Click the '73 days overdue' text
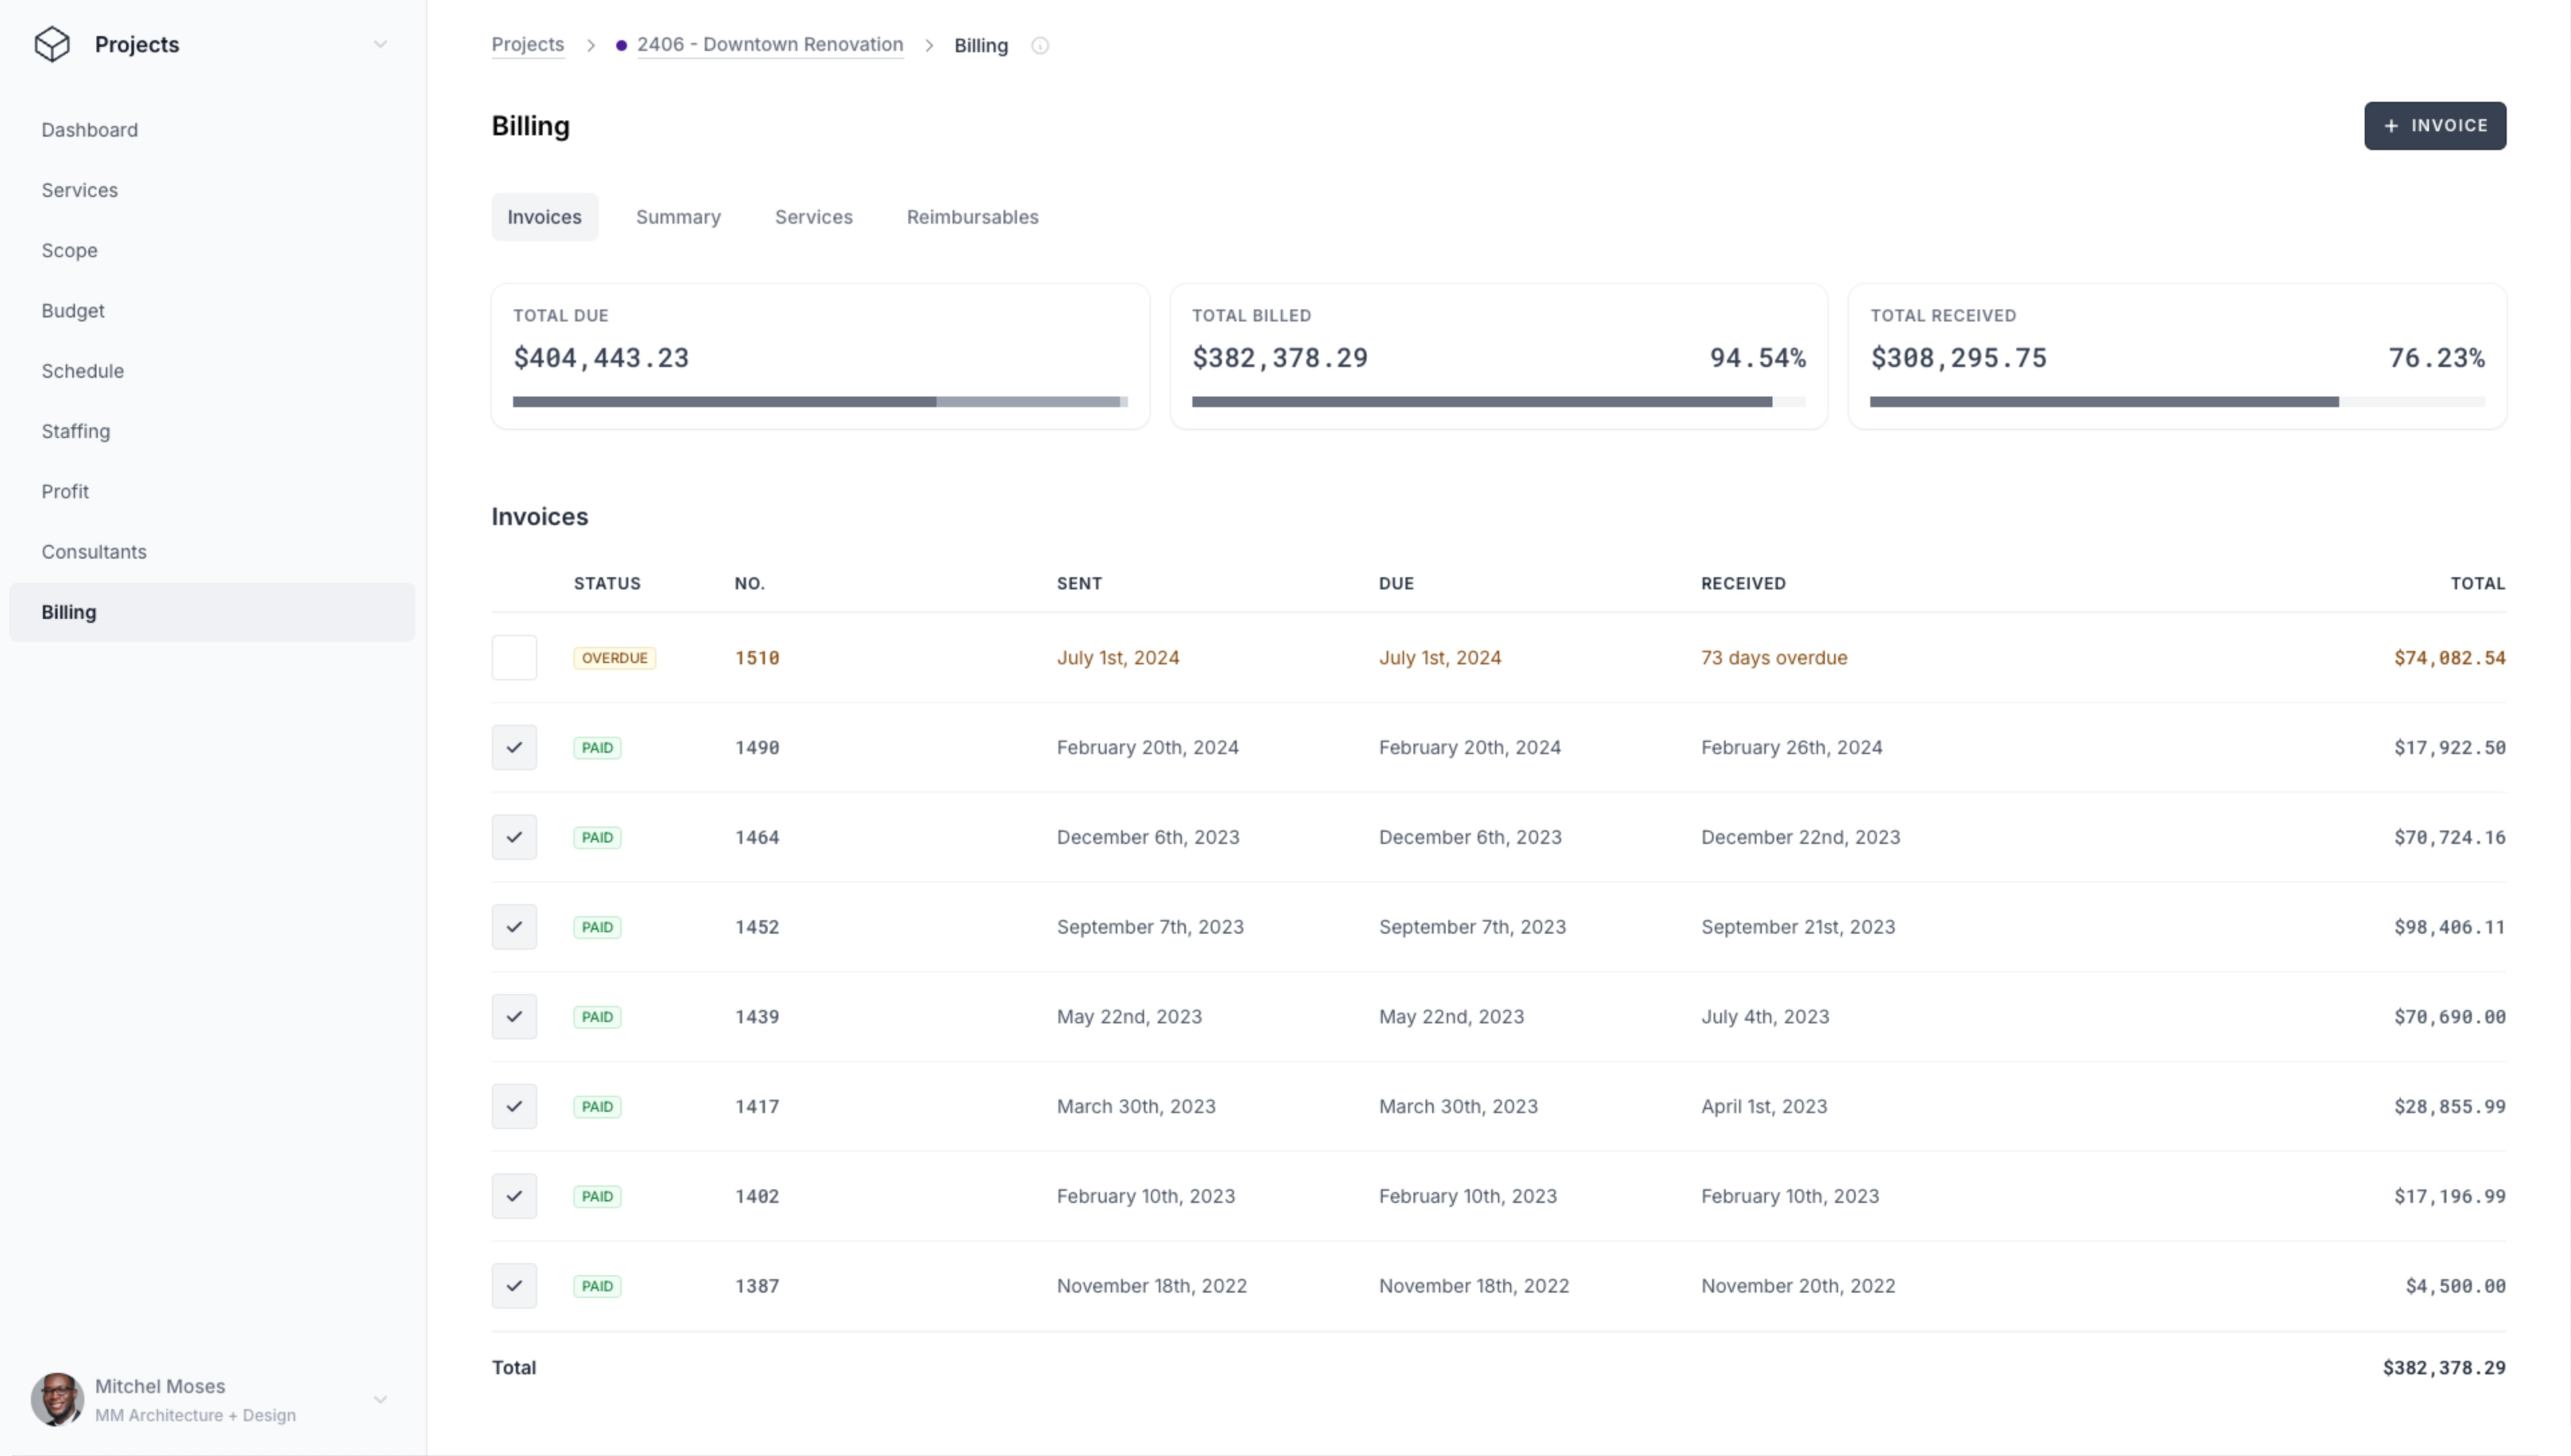The height and width of the screenshot is (1456, 2571). click(x=1774, y=658)
